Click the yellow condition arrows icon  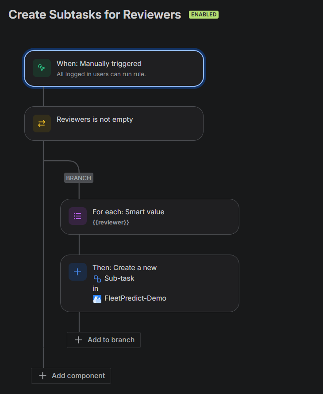coord(41,124)
